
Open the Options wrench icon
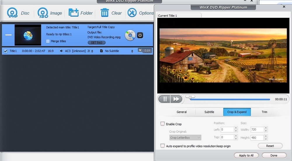pyautogui.click(x=132, y=13)
